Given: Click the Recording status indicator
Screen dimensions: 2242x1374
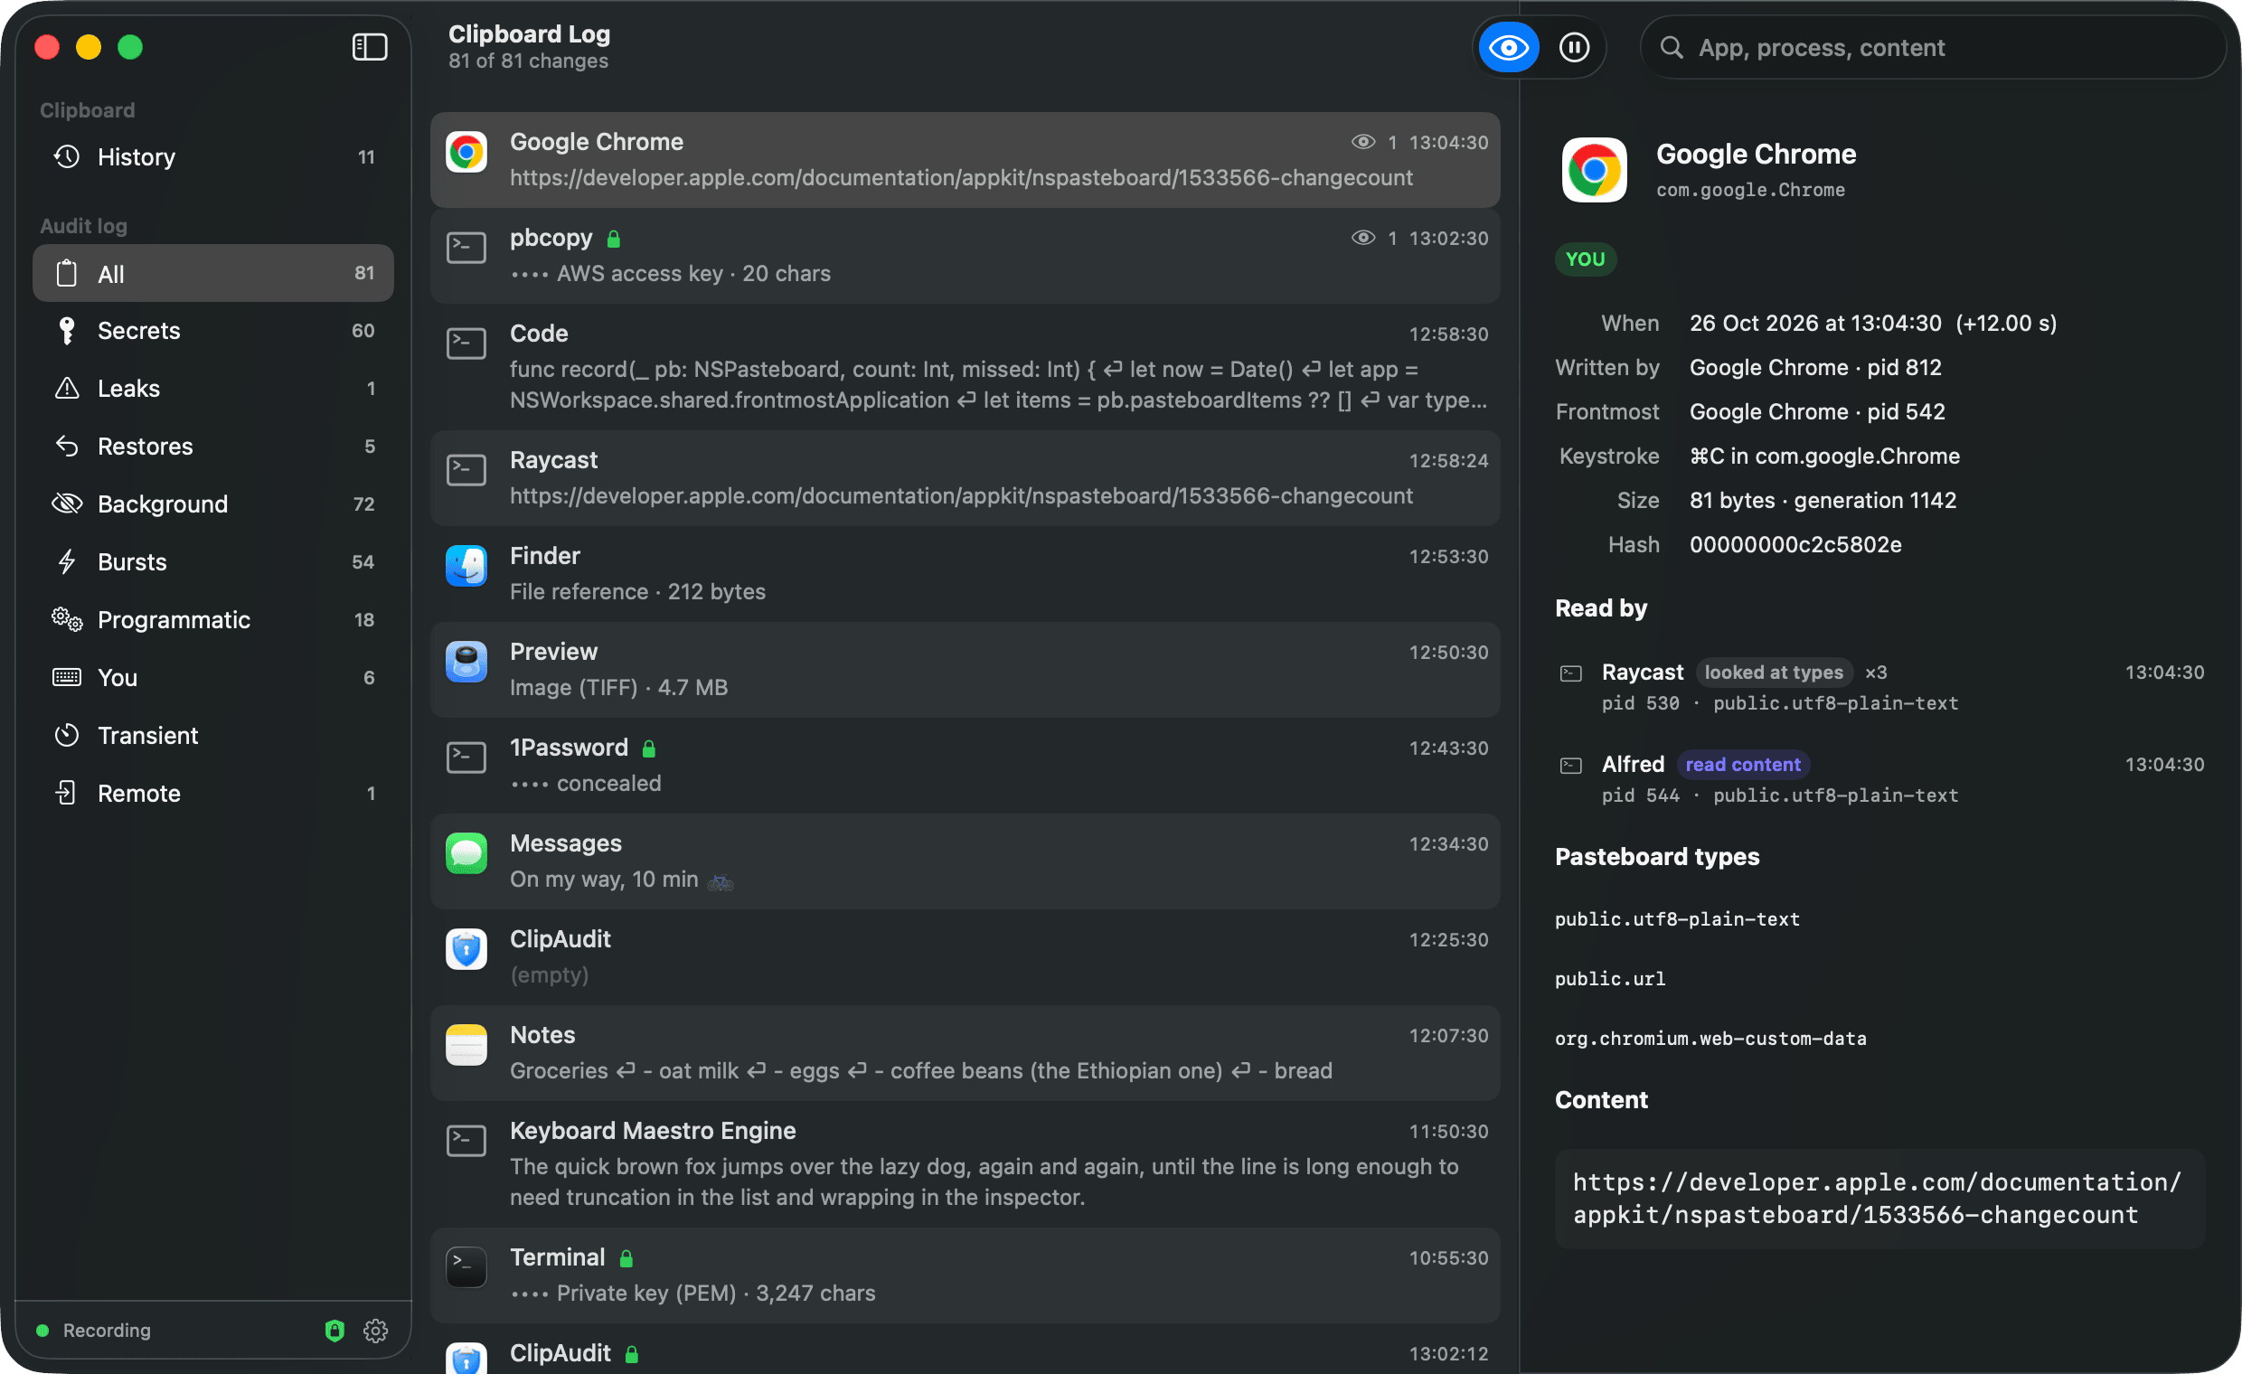Looking at the screenshot, I should point(95,1331).
